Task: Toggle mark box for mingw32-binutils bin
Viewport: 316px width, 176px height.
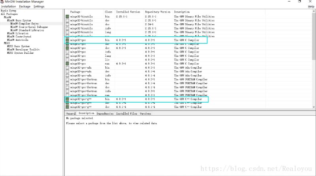Action: 67,17
